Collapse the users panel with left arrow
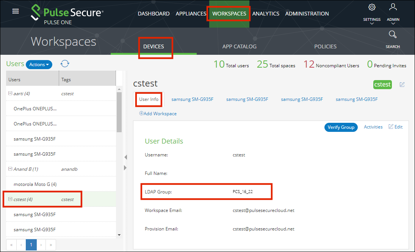Viewport: 415px width, 252px height. [125, 157]
